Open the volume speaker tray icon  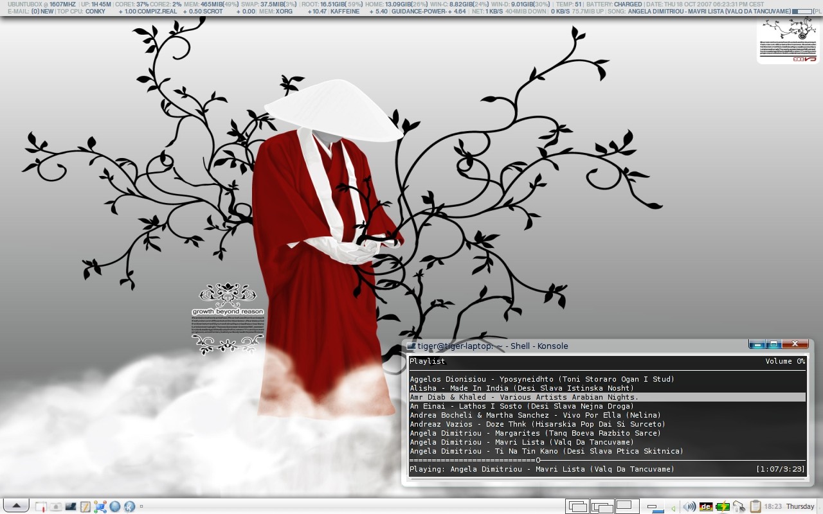point(689,506)
